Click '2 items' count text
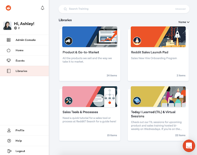Viewport: 197px width, 155px height. tap(181, 75)
